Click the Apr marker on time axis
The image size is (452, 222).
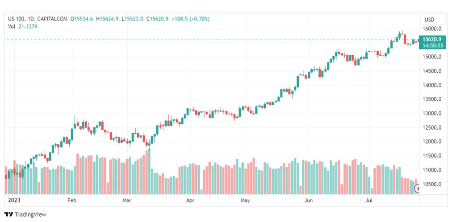coord(191,201)
